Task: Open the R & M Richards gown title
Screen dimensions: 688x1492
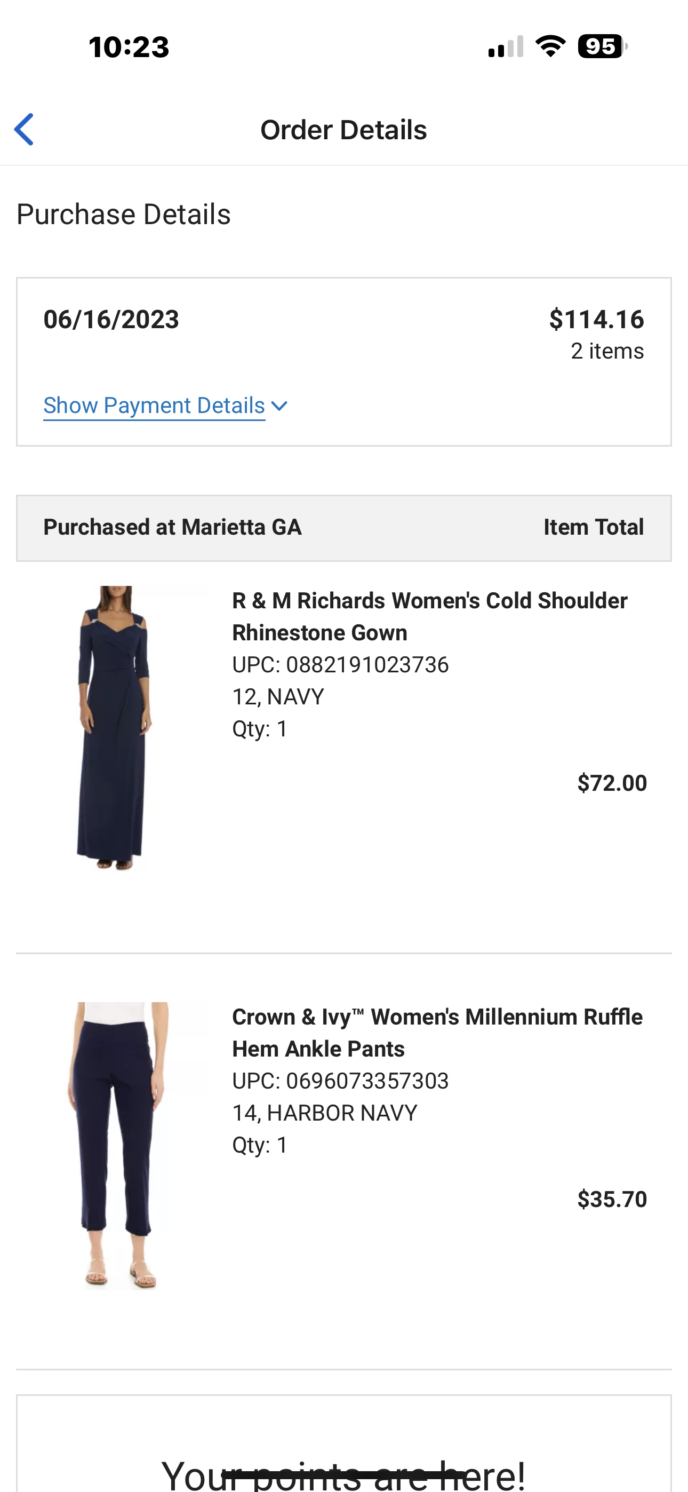Action: pos(429,616)
